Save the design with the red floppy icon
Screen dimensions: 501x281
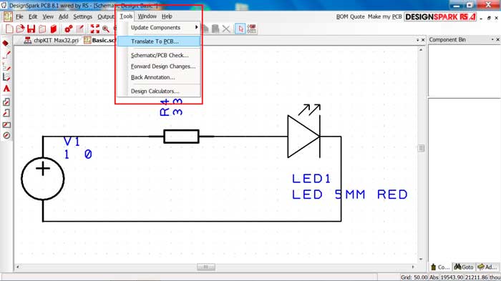tap(31, 29)
